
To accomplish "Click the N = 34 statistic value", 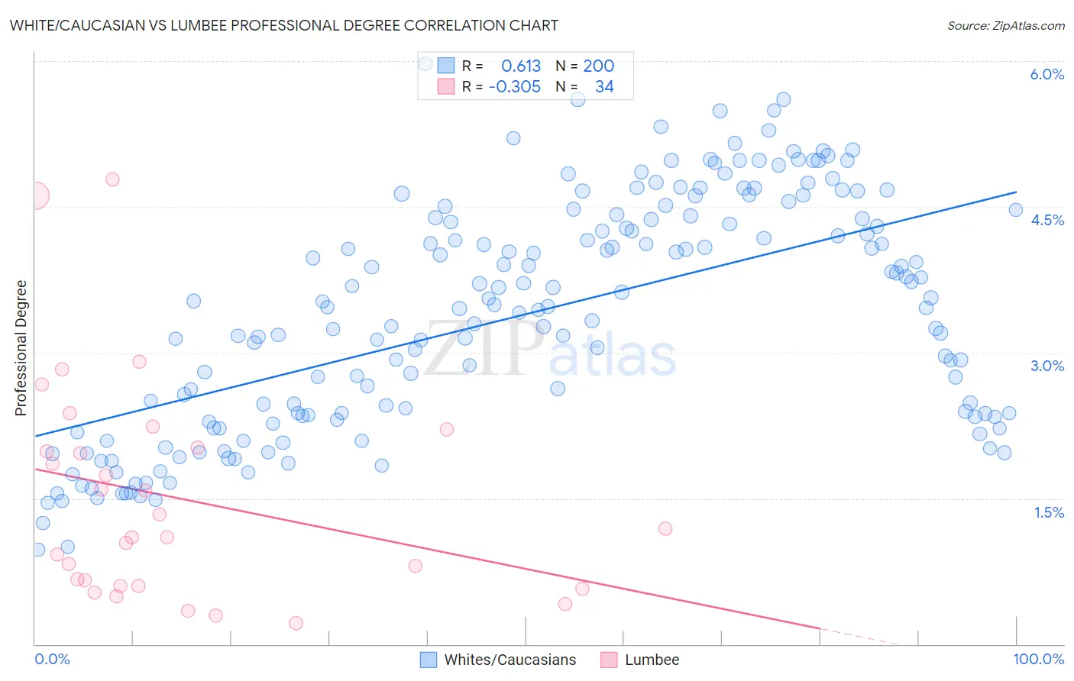I will pos(584,87).
